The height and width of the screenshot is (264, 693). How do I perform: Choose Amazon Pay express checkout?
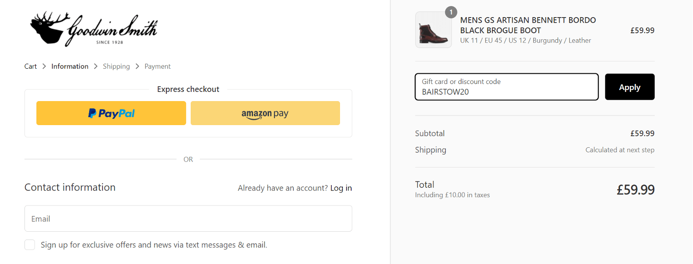click(x=265, y=113)
